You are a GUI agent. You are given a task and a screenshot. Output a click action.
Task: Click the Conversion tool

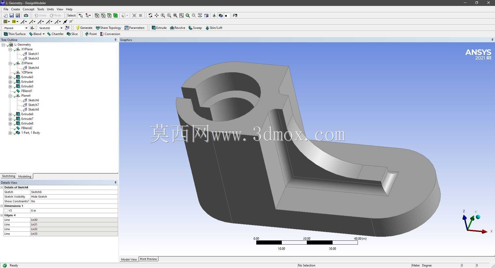110,34
